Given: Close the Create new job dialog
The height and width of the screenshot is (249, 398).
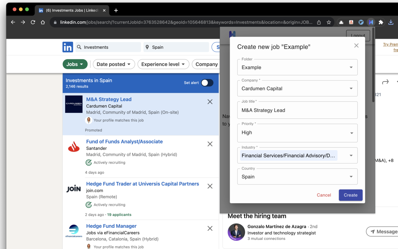Looking at the screenshot, I should (x=356, y=46).
